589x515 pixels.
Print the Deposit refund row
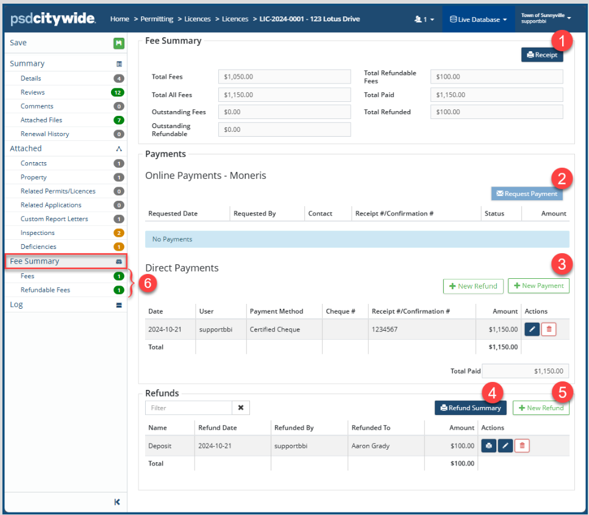coord(488,446)
